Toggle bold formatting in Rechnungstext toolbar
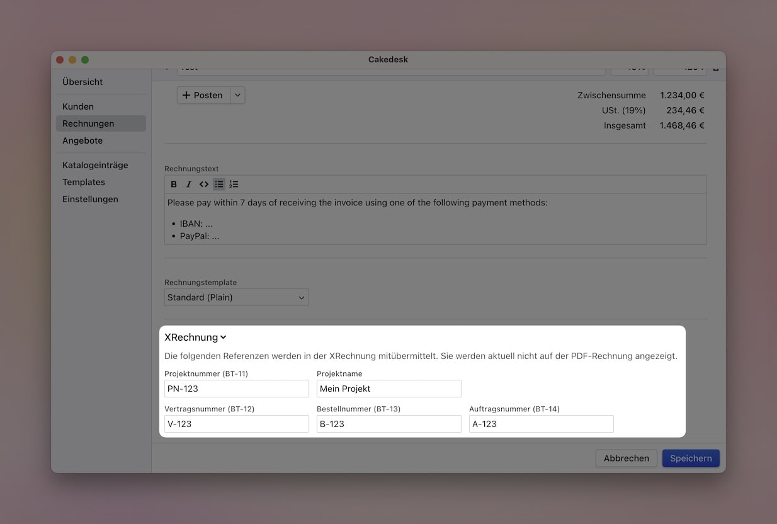This screenshot has width=777, height=524. click(x=174, y=185)
